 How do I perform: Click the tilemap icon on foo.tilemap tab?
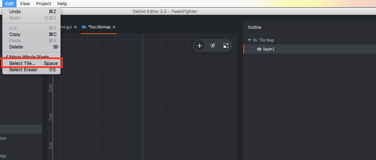tap(84, 27)
